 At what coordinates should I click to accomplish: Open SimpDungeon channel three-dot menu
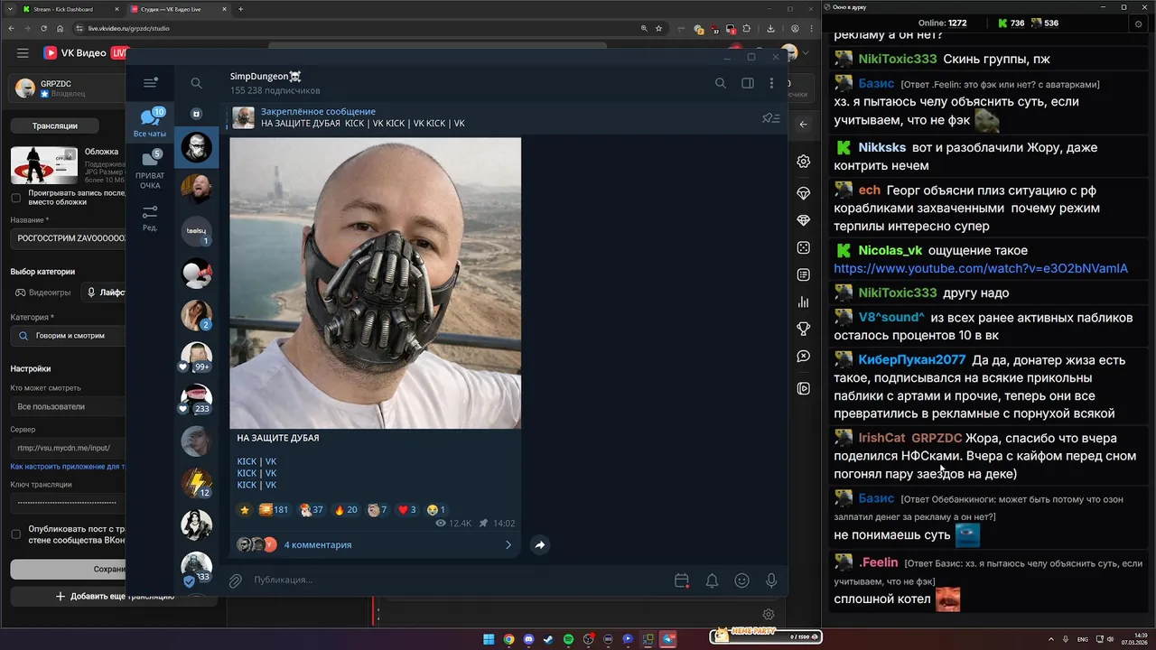tap(771, 83)
